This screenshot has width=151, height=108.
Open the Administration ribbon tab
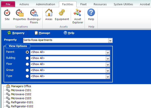(x=45, y=4)
